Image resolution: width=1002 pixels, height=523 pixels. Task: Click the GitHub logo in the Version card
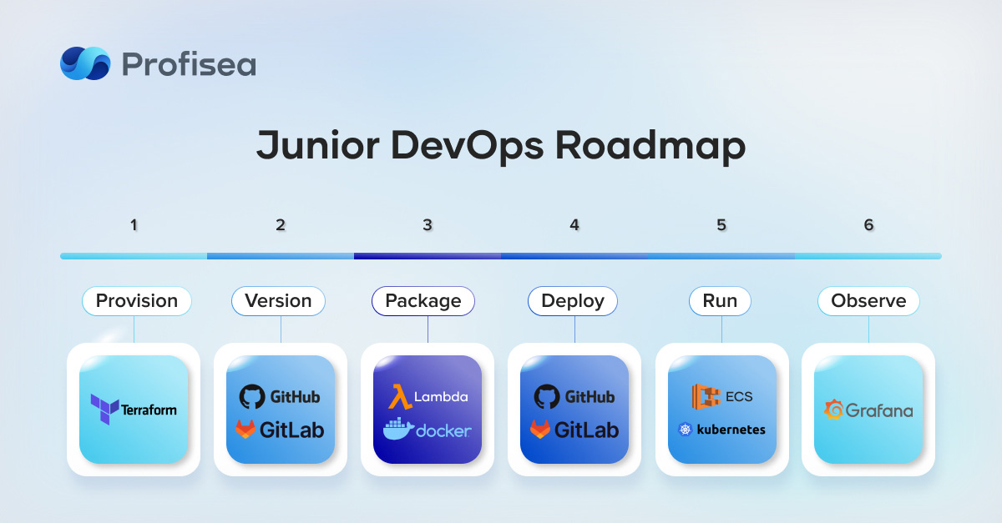click(x=280, y=396)
